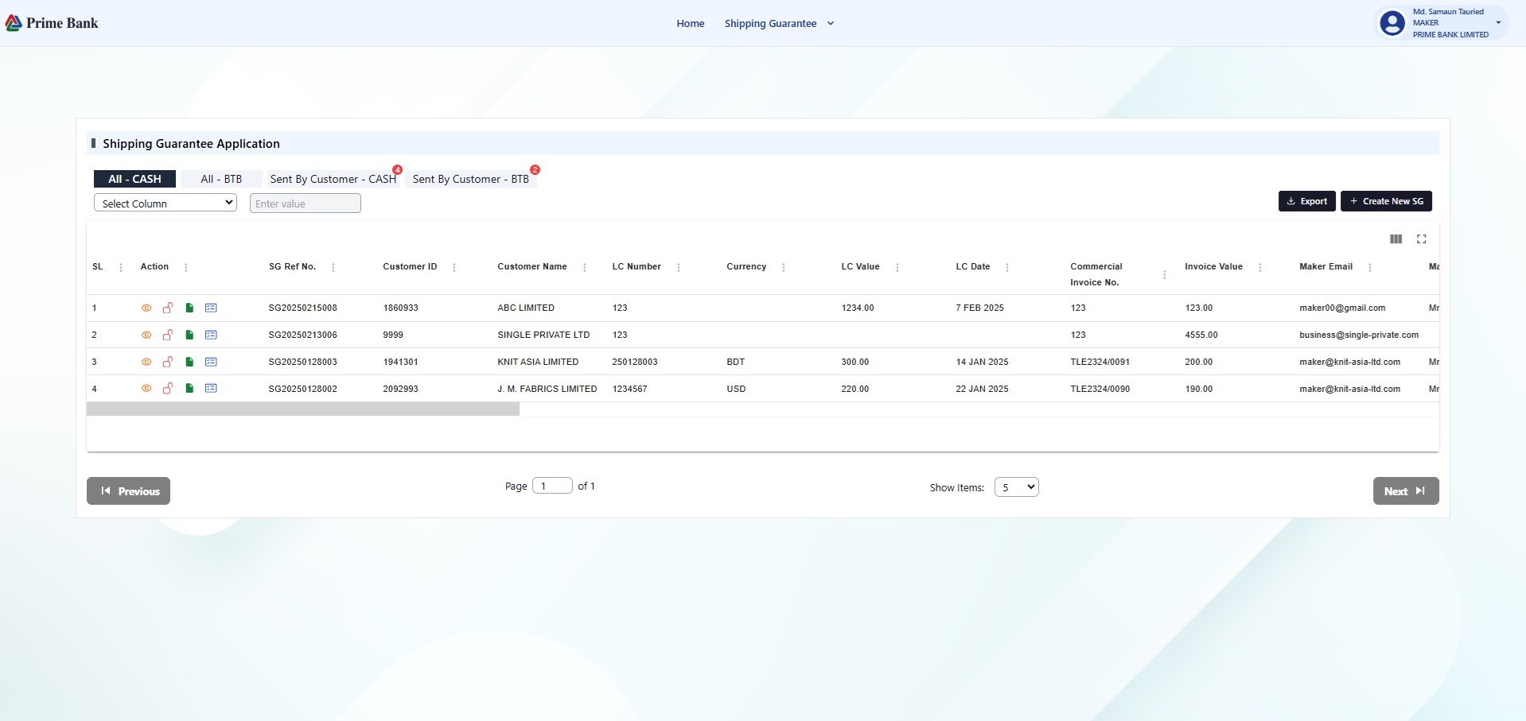This screenshot has height=721, width=1526.
Task: Switch to Sent By Customer - CASH tab
Action: coord(333,179)
